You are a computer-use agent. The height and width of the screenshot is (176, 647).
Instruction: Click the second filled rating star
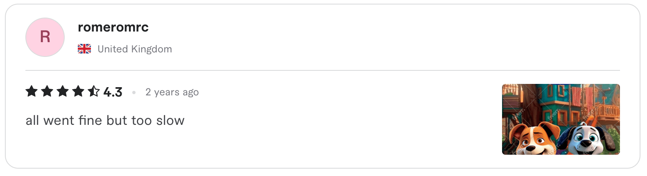click(47, 91)
